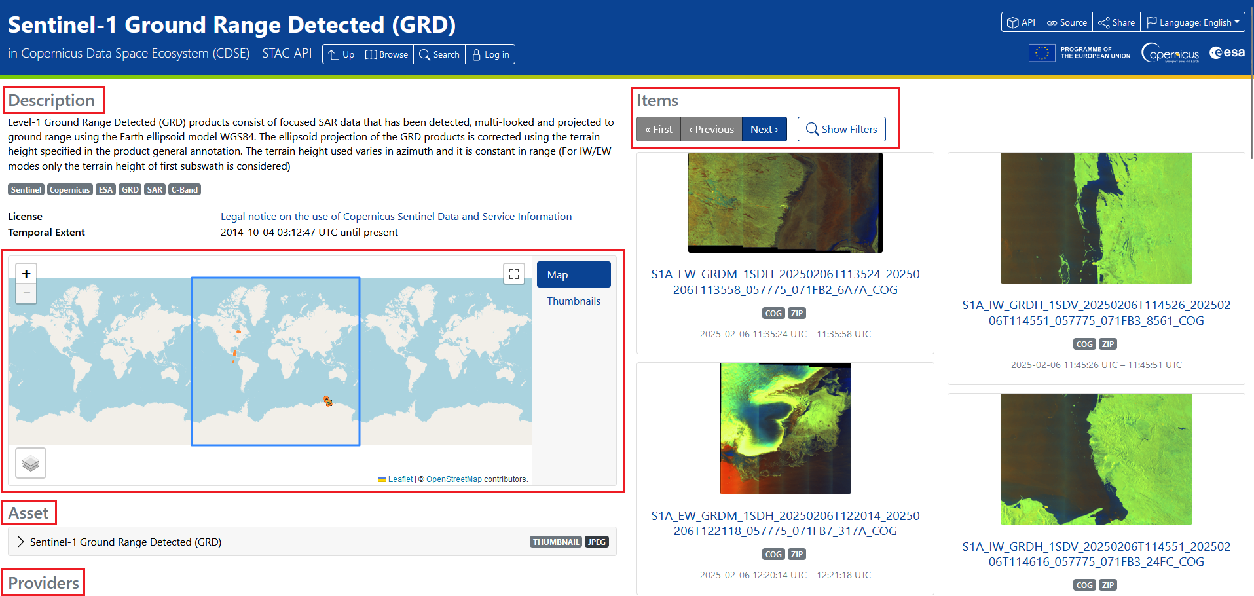Click the Share button
The height and width of the screenshot is (596, 1254).
point(1116,22)
